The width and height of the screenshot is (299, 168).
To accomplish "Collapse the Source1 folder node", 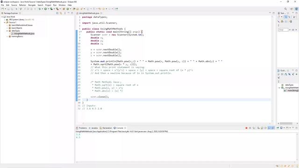I will (5, 22).
